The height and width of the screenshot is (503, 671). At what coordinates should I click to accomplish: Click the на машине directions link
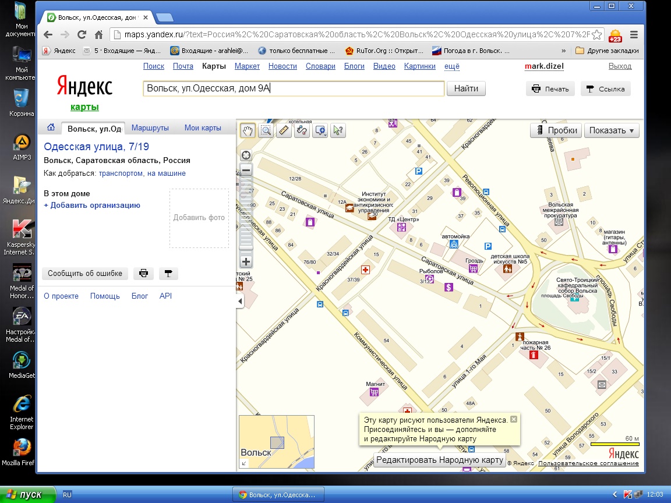click(x=167, y=173)
